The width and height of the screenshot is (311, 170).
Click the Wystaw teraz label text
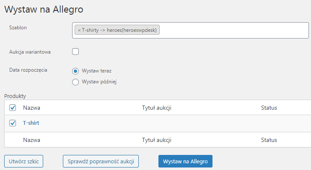(x=96, y=71)
